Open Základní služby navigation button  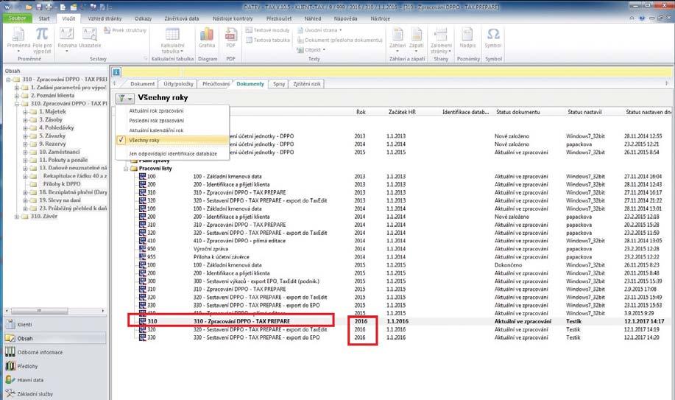55,393
